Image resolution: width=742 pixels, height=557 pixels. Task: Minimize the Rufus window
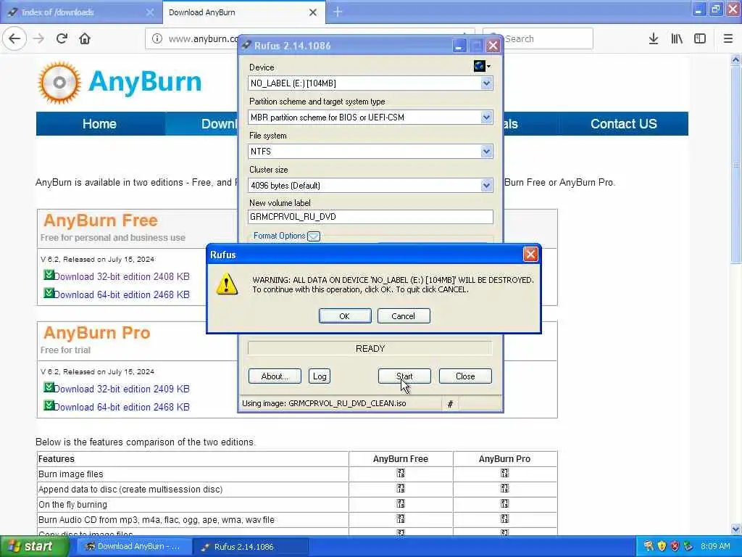pyautogui.click(x=458, y=46)
